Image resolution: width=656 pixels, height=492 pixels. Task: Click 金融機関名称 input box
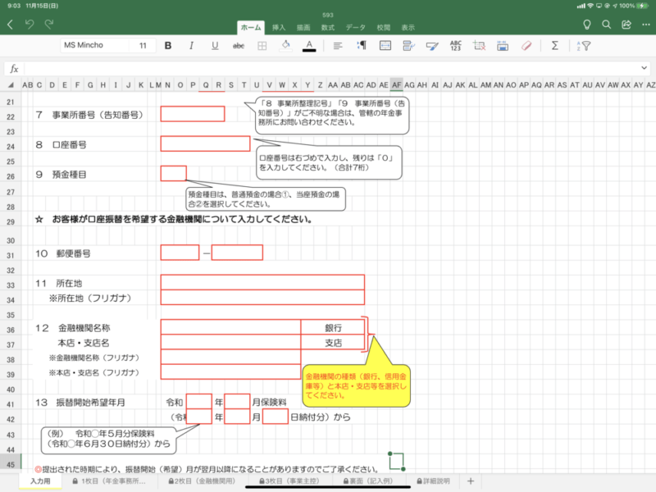230,326
